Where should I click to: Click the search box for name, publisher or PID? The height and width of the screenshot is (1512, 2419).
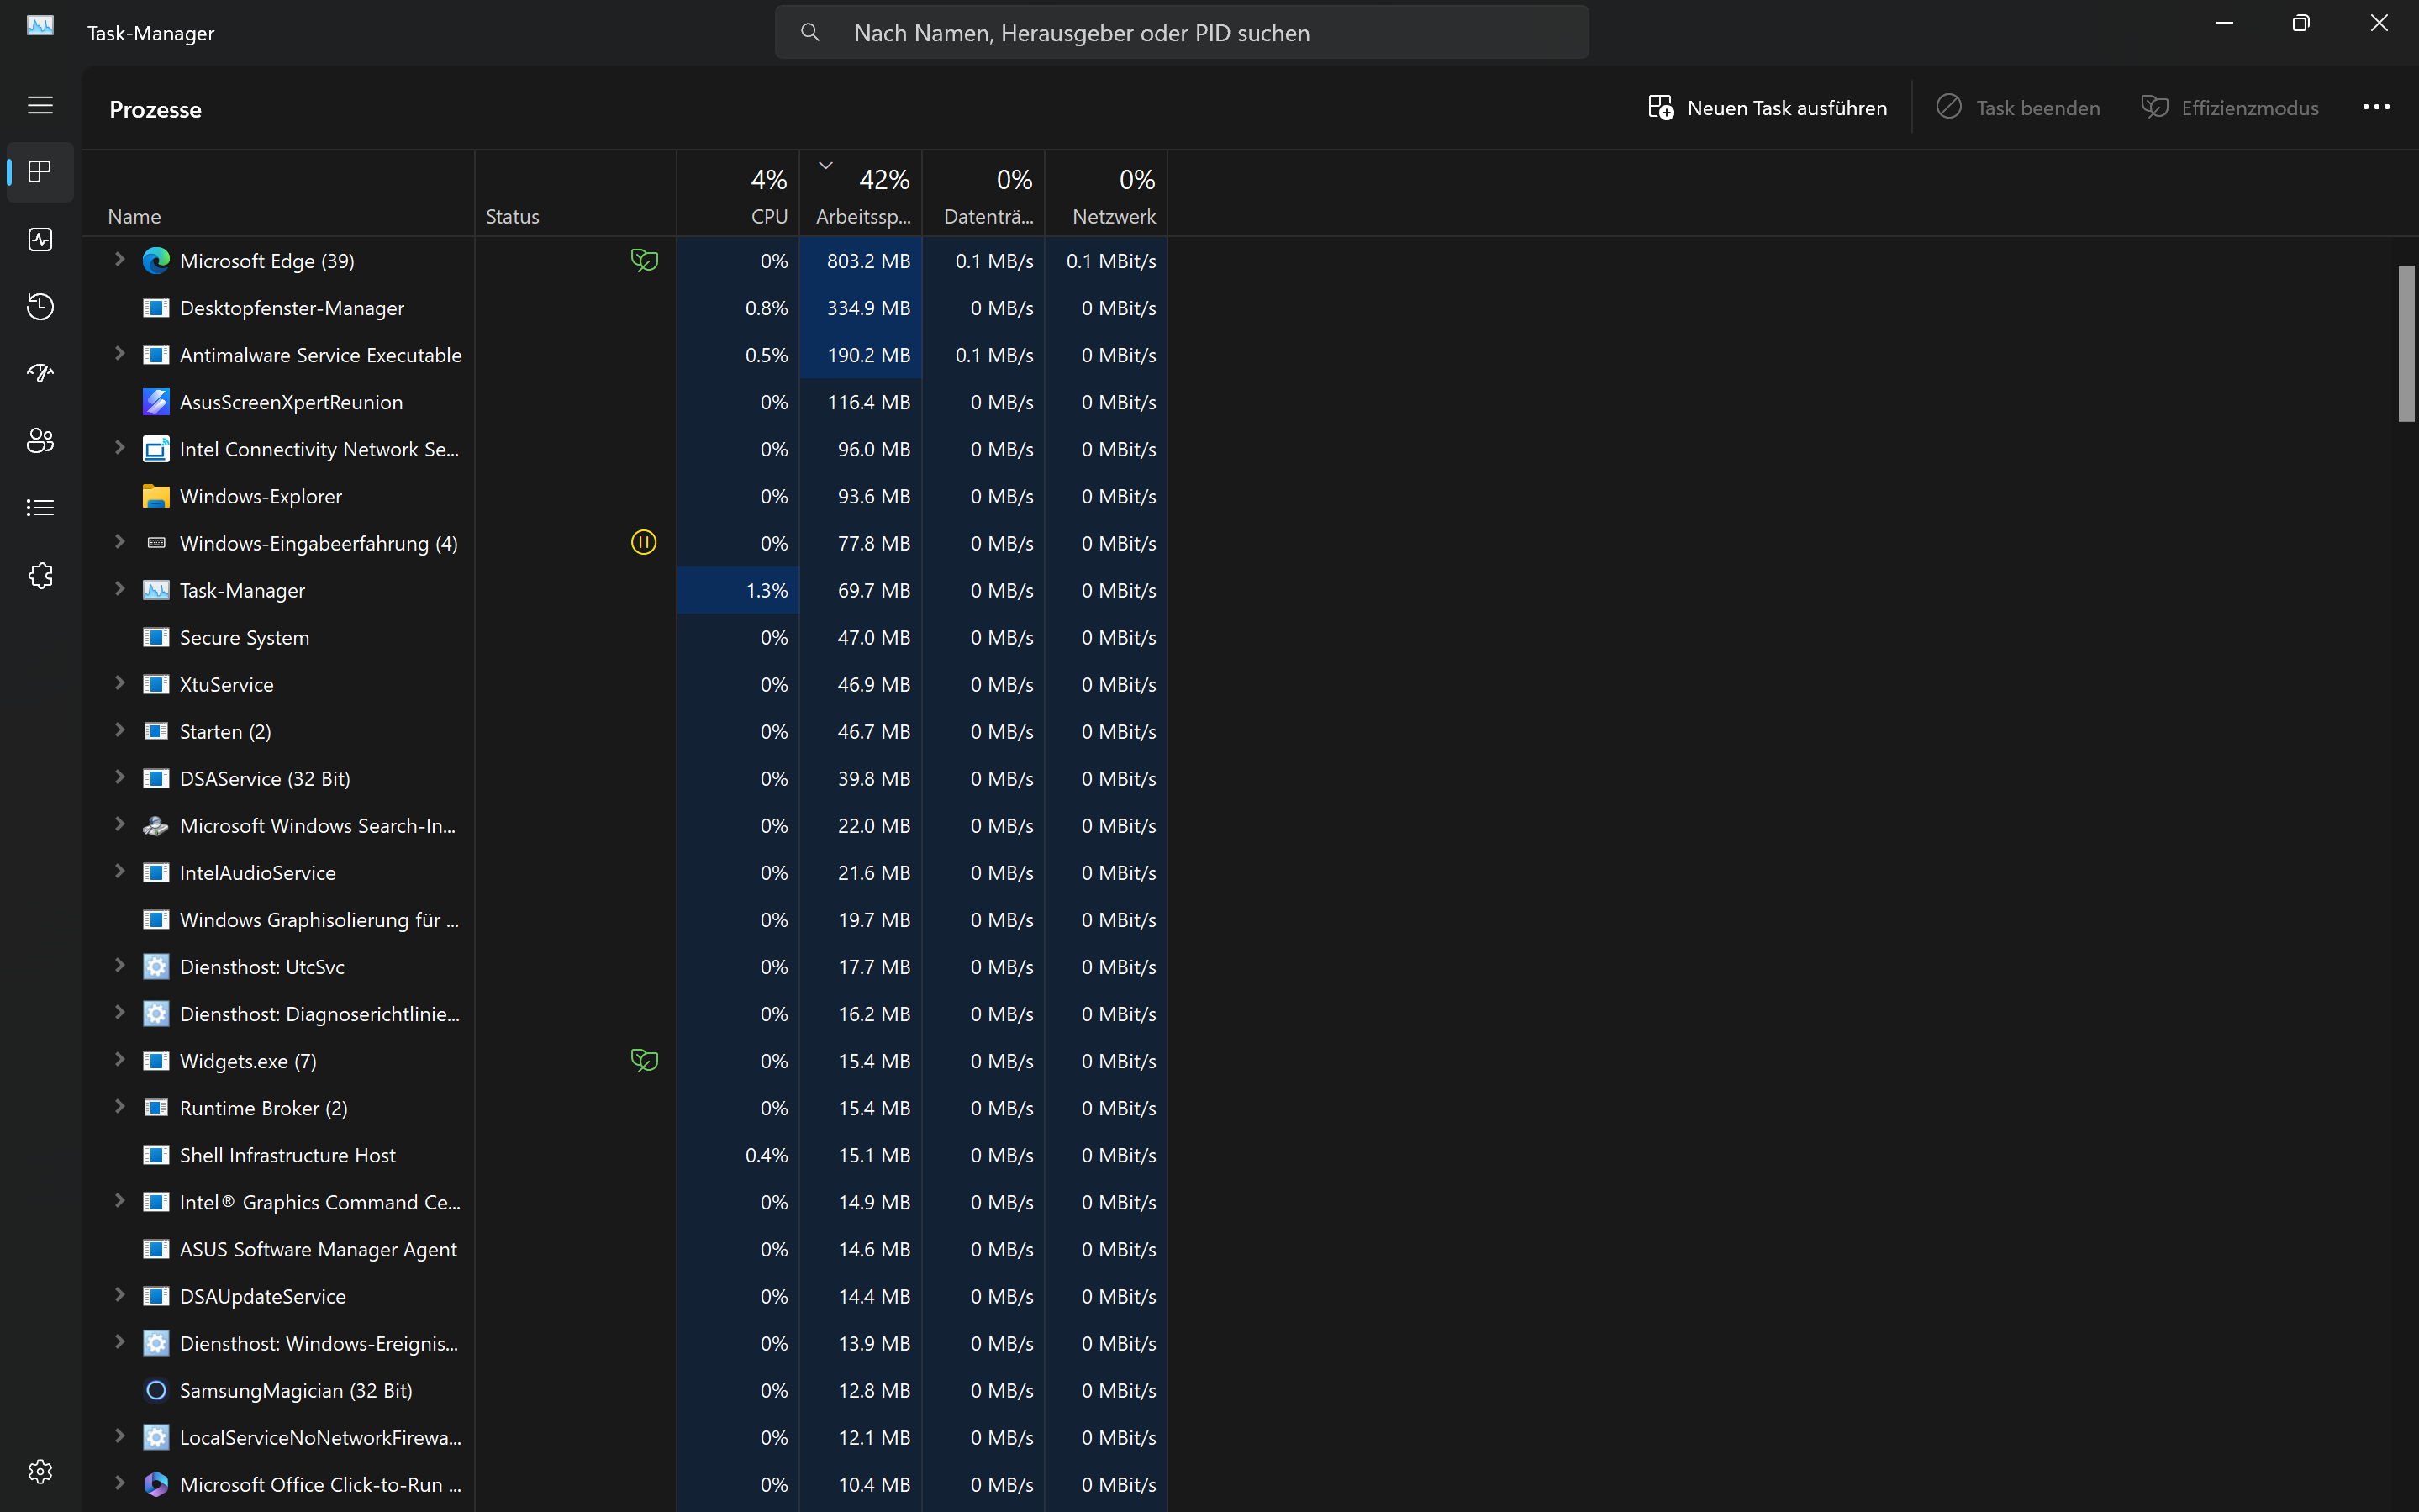pos(1181,33)
